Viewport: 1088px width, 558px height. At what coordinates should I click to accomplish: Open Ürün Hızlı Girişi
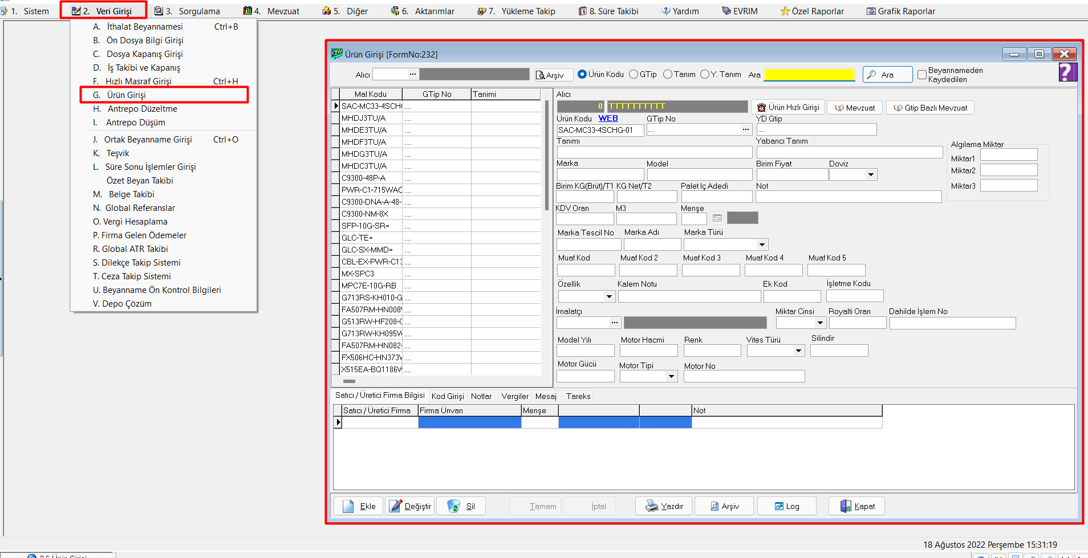787,107
